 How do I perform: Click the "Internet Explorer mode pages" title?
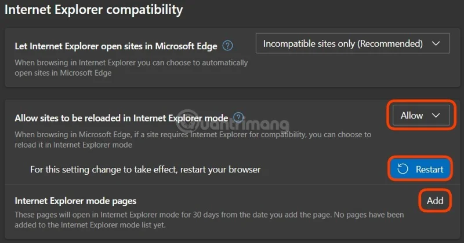click(75, 201)
